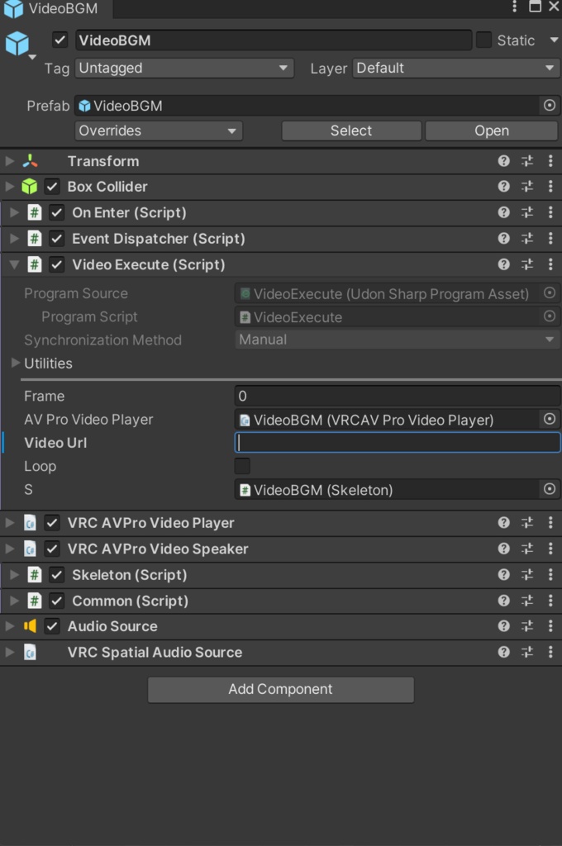Click the Add Component button
This screenshot has height=846, width=562.
coord(281,689)
